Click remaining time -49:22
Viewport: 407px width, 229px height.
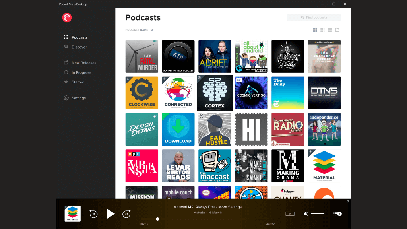click(x=270, y=224)
